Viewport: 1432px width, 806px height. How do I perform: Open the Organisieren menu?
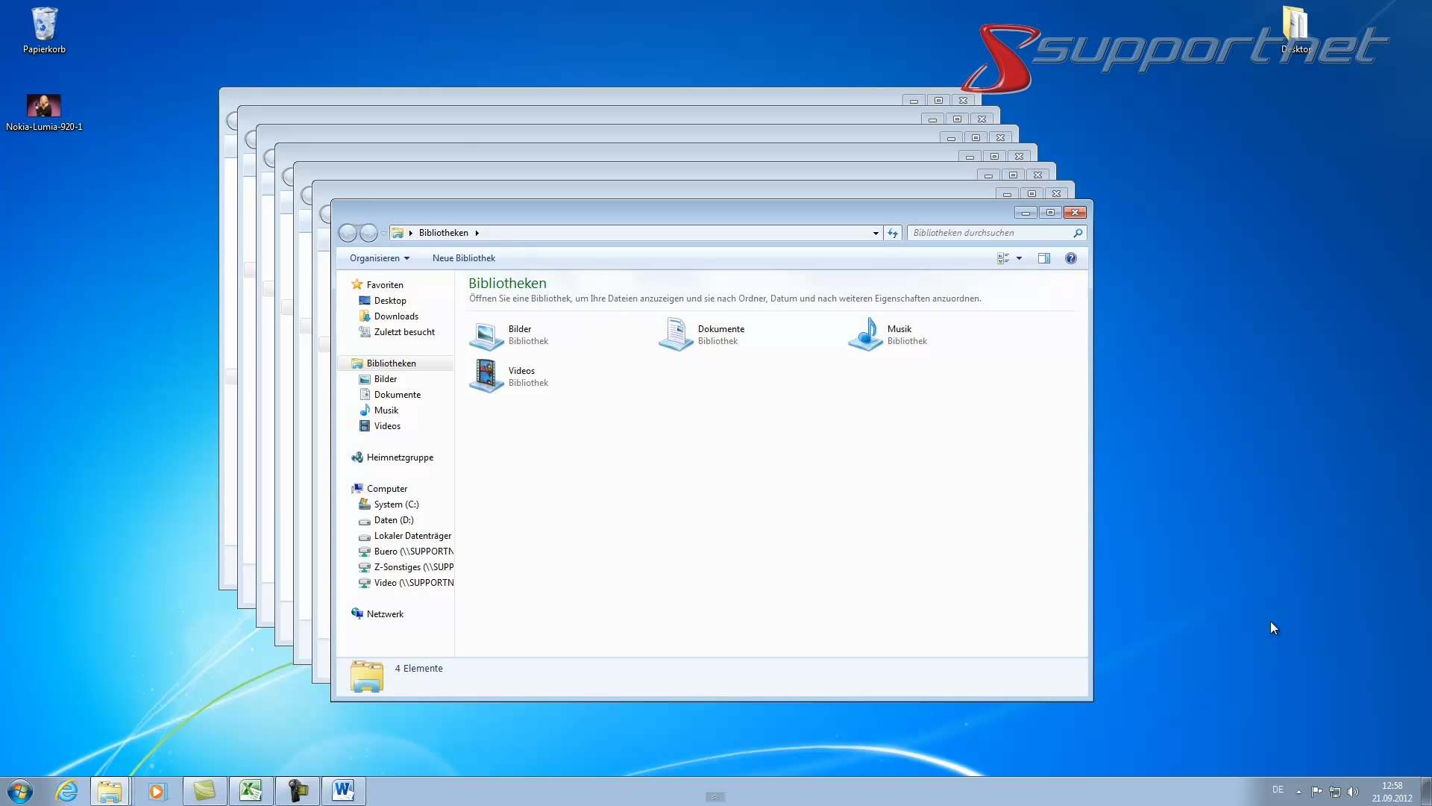coord(380,258)
